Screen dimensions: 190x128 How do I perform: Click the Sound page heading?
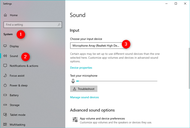[78, 15]
